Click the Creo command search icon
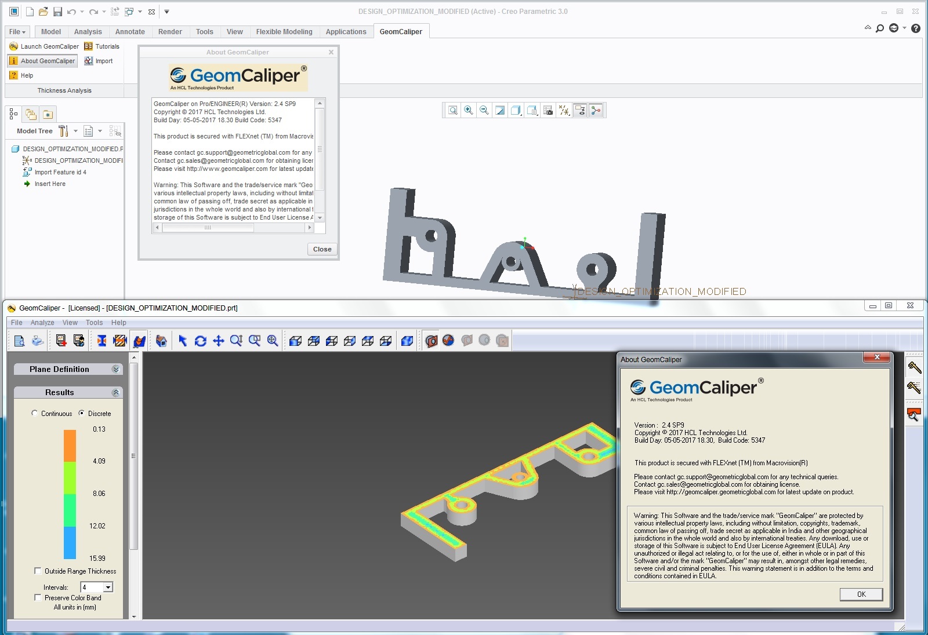 click(x=880, y=28)
